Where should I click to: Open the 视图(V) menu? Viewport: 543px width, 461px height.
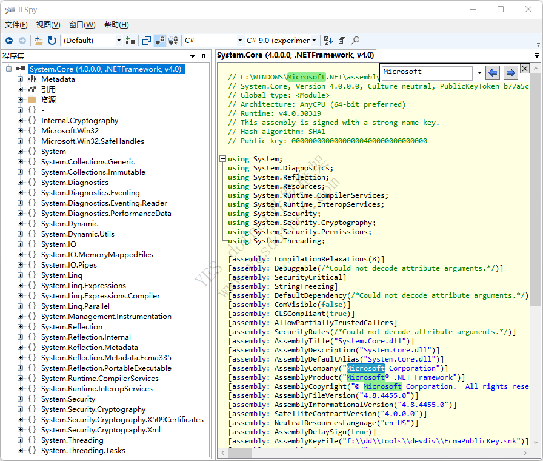(48, 25)
